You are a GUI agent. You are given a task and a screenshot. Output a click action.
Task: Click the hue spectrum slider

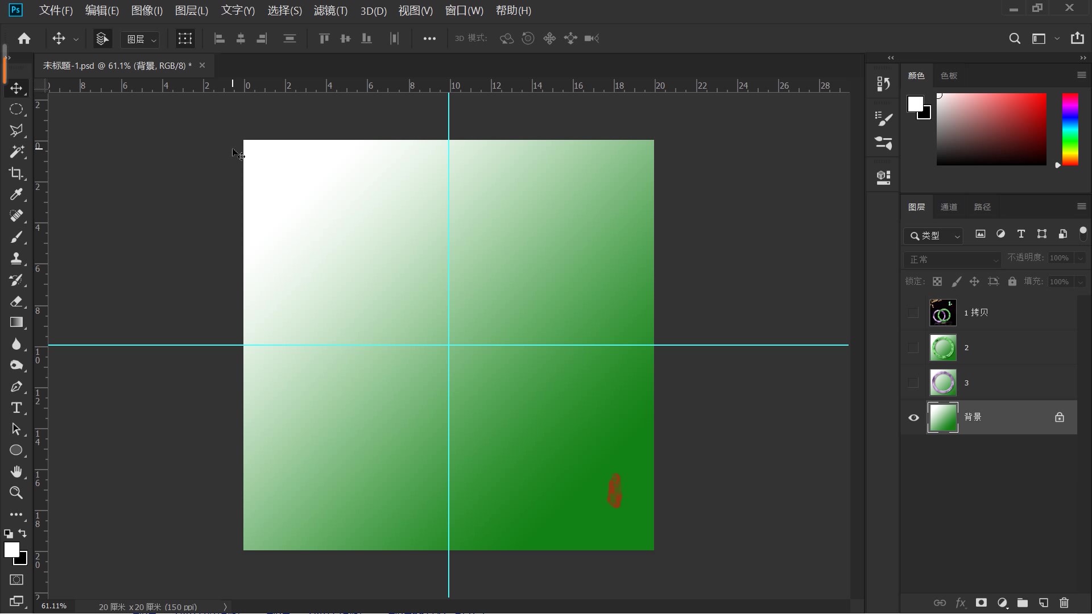pos(1070,130)
